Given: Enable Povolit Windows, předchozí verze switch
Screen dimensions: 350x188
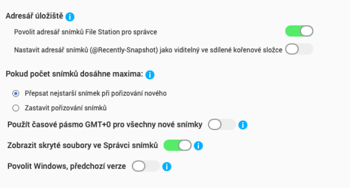Looking at the screenshot, I should pyautogui.click(x=146, y=166).
